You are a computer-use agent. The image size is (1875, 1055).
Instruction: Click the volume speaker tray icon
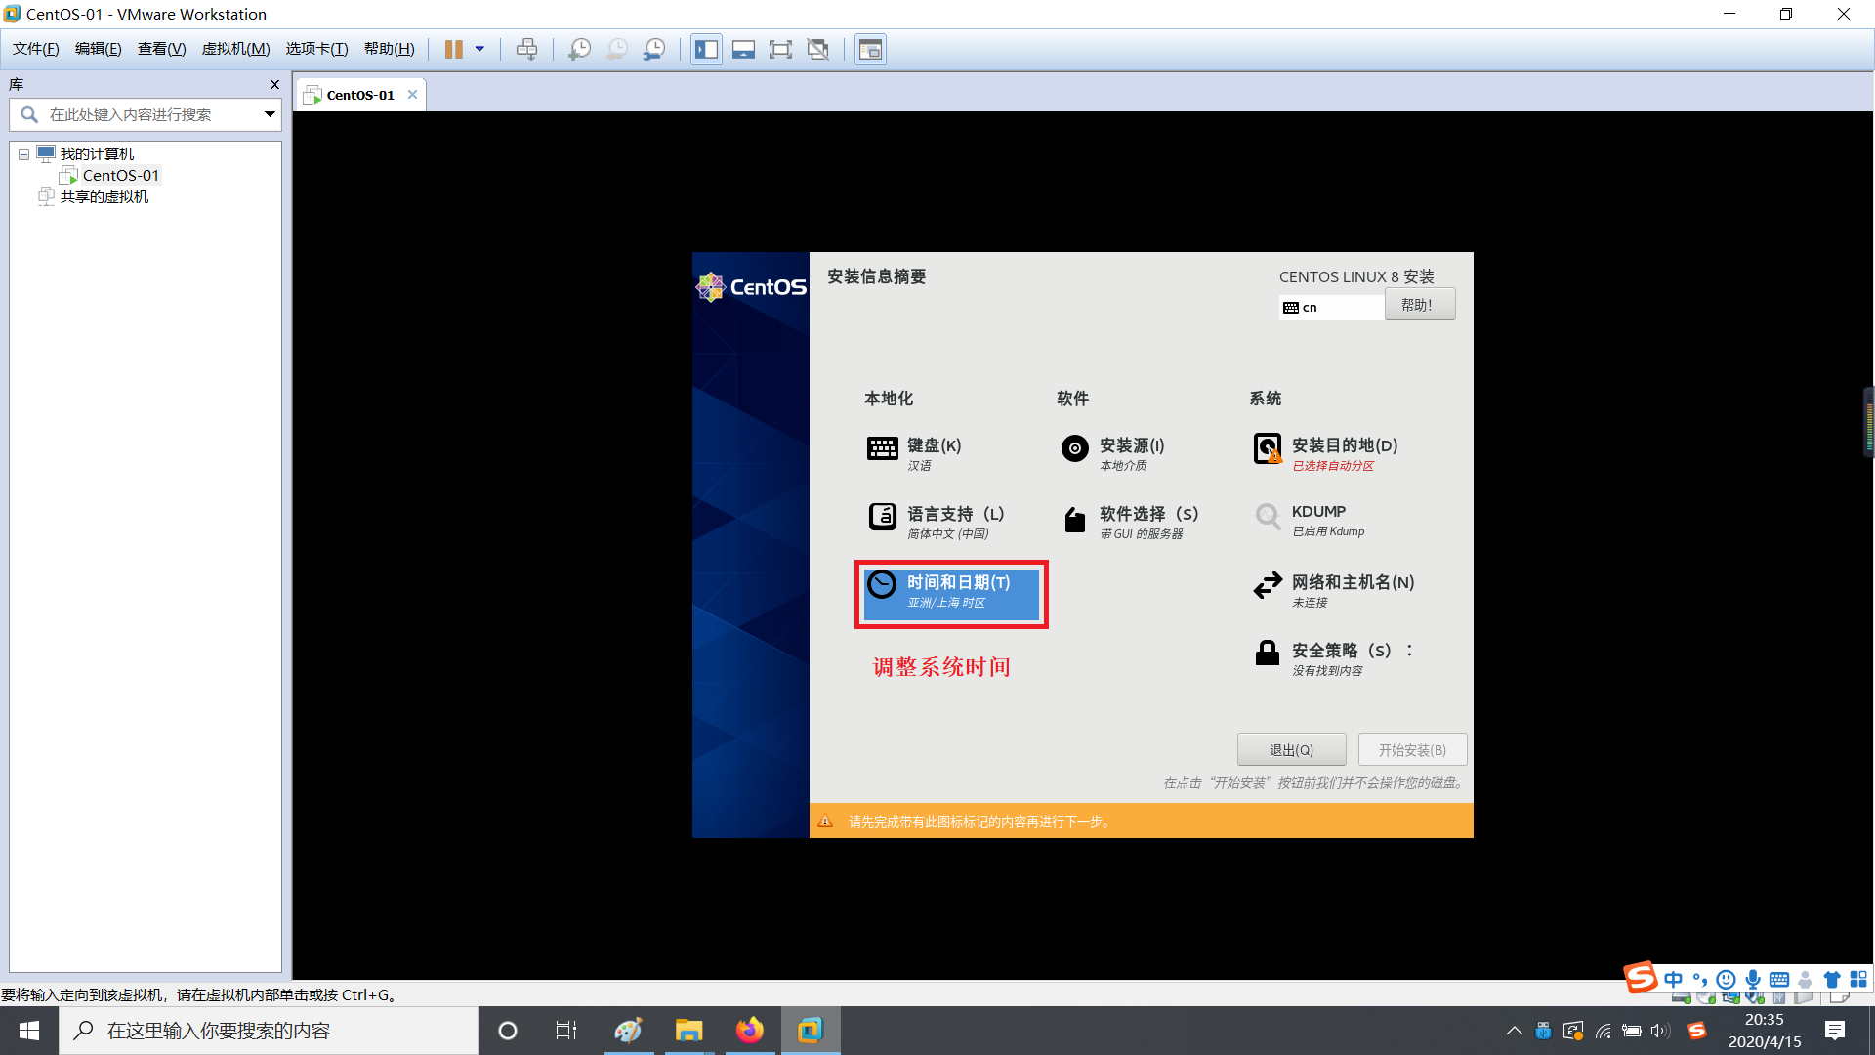1660,1031
